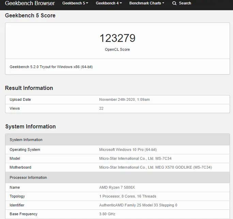Select the Views count 22
The height and width of the screenshot is (219, 233).
tap(102, 108)
